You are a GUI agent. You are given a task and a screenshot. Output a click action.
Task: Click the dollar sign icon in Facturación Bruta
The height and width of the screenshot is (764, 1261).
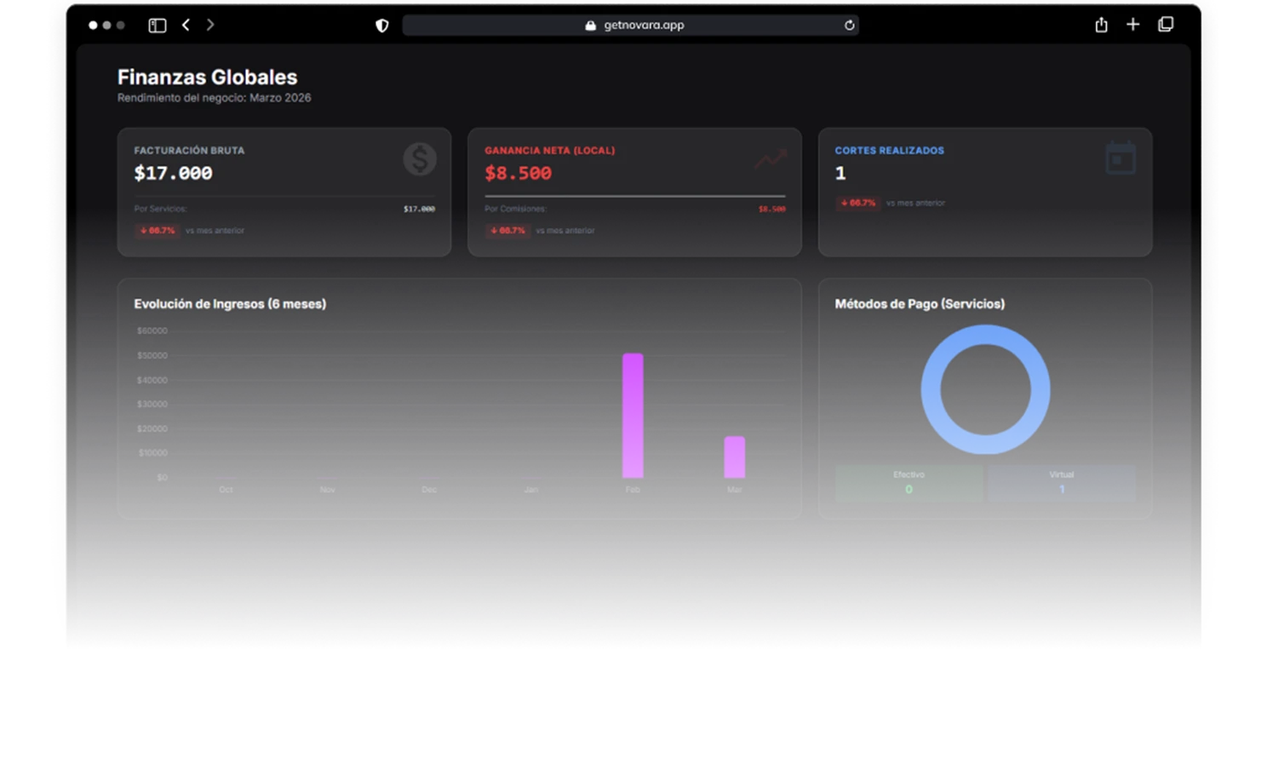point(420,159)
